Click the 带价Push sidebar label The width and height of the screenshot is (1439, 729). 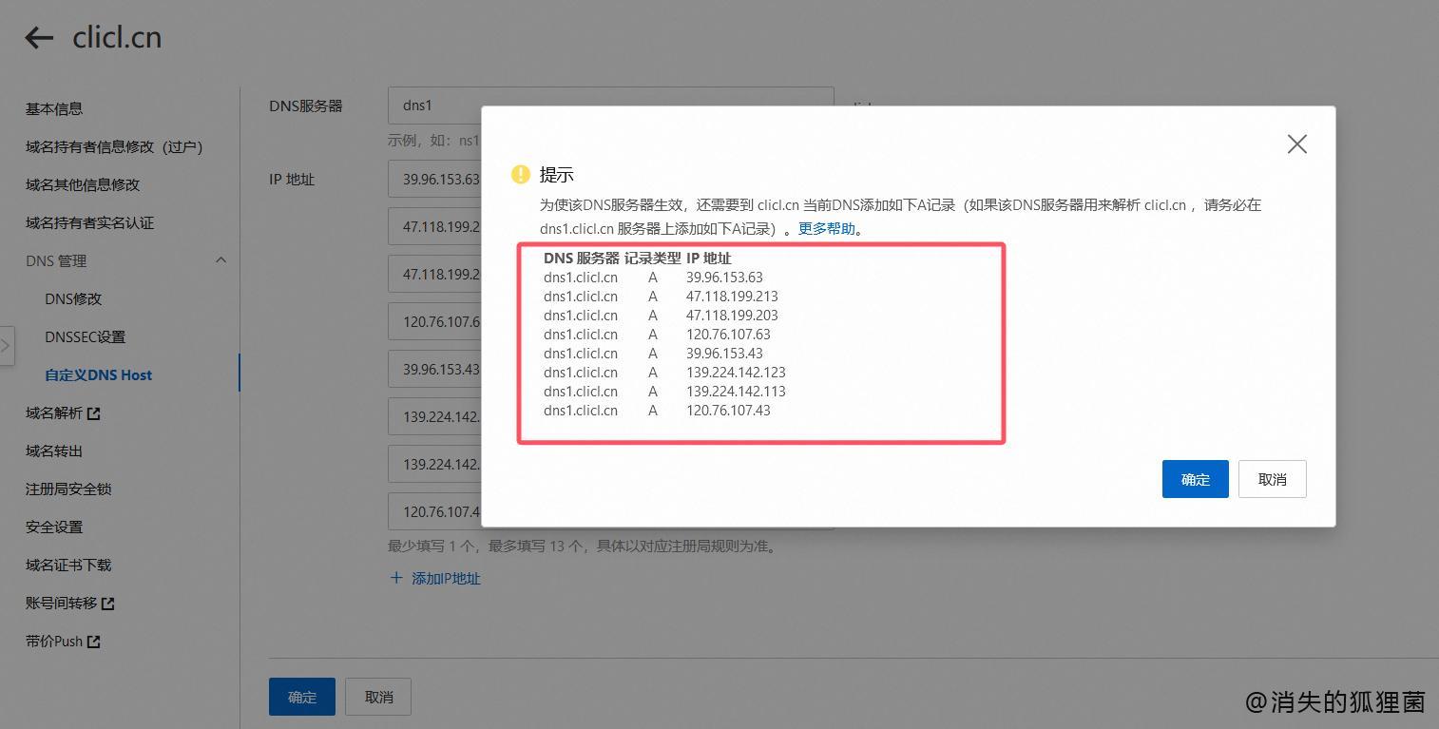tap(54, 642)
